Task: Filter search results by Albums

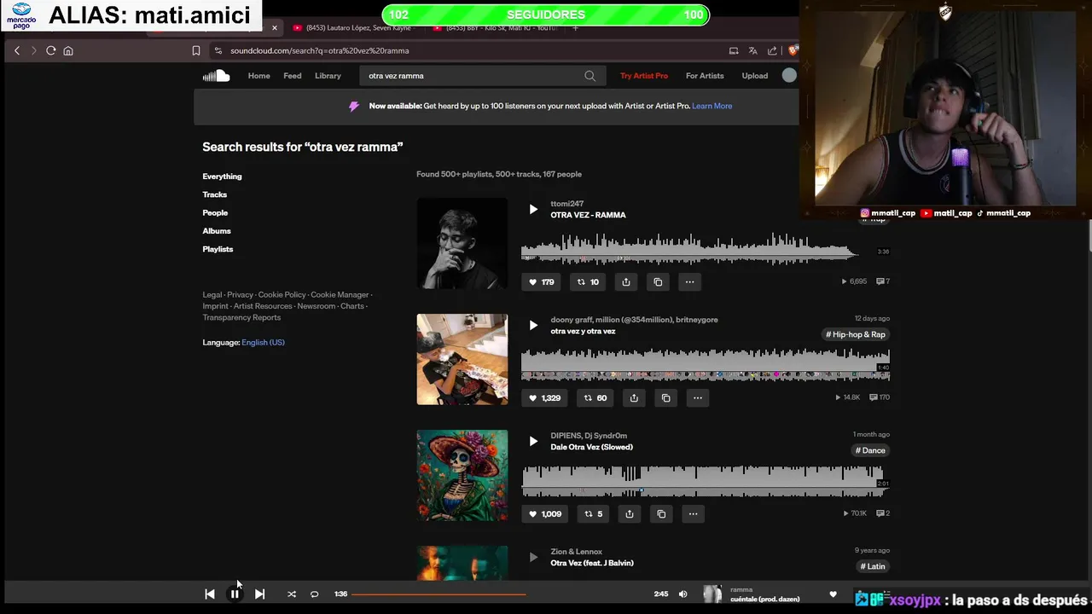Action: click(217, 231)
